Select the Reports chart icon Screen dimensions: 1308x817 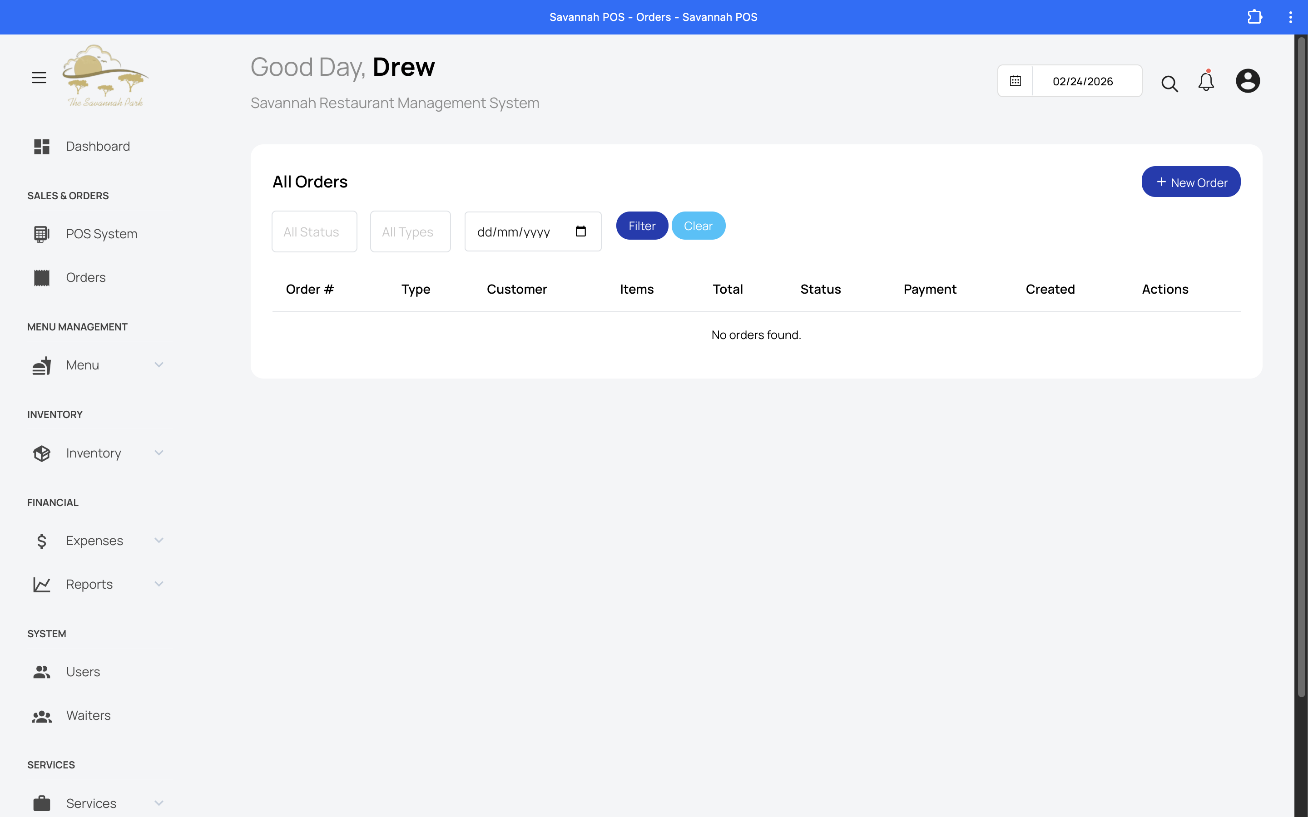point(41,584)
